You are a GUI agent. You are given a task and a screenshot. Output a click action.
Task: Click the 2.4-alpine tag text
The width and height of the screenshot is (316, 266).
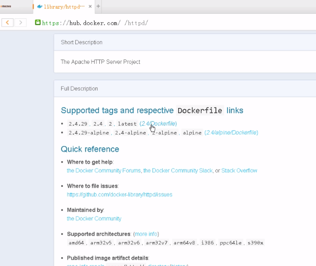tap(130, 133)
